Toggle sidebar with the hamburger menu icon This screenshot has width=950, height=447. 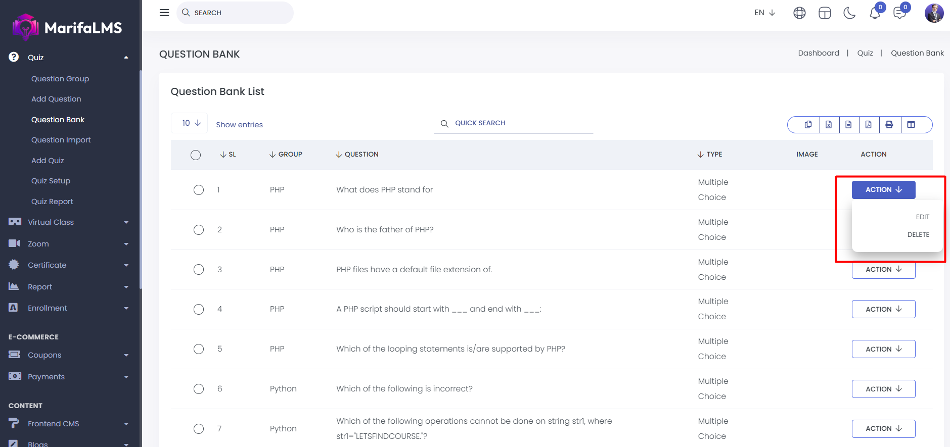(164, 13)
